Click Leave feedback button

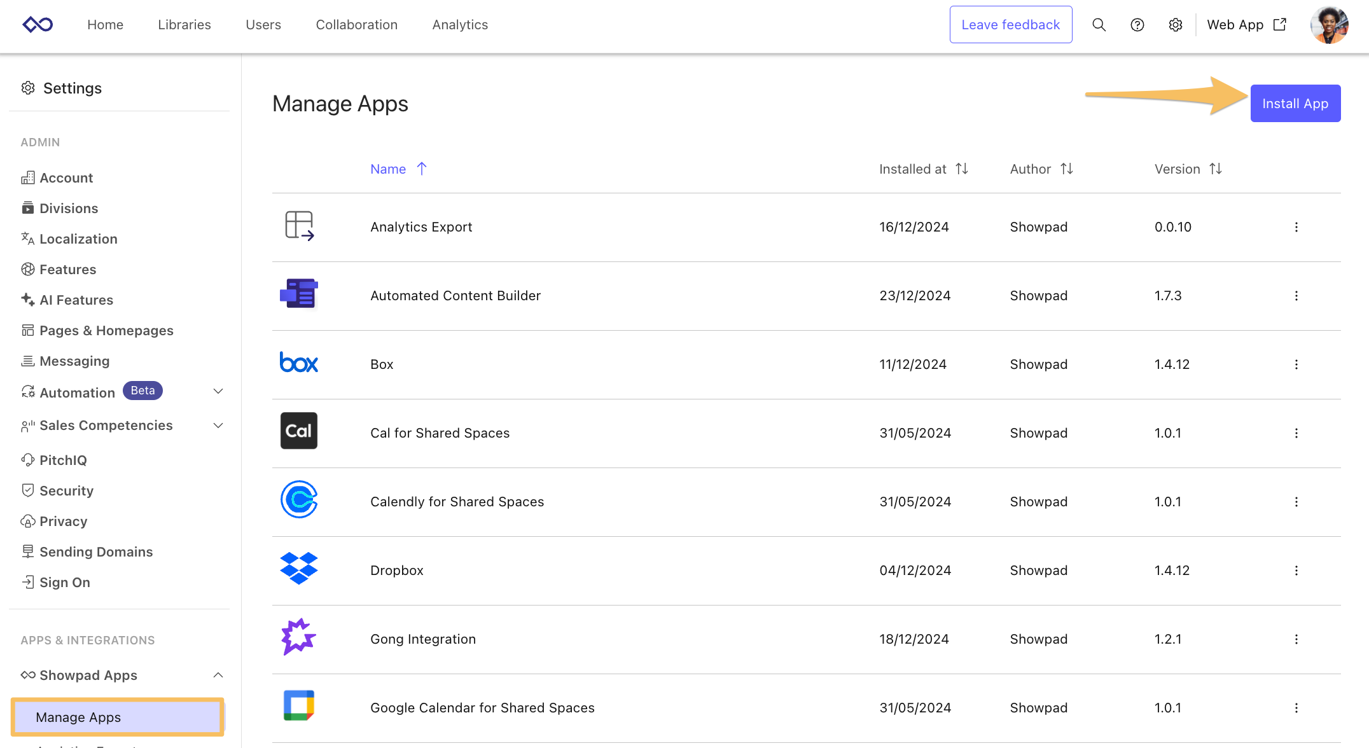point(1010,25)
